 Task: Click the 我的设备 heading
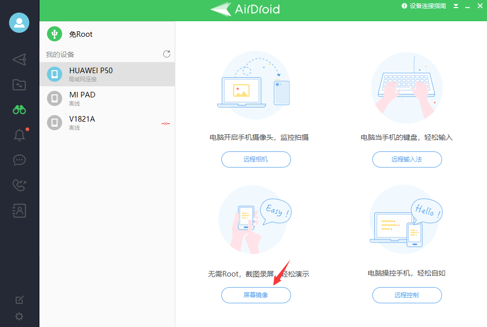60,54
